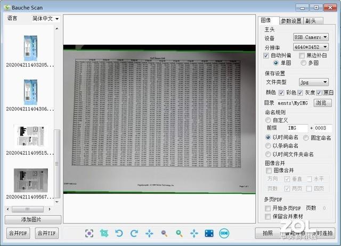Select the 单图 radio button
The image size is (341, 246).
point(276,63)
